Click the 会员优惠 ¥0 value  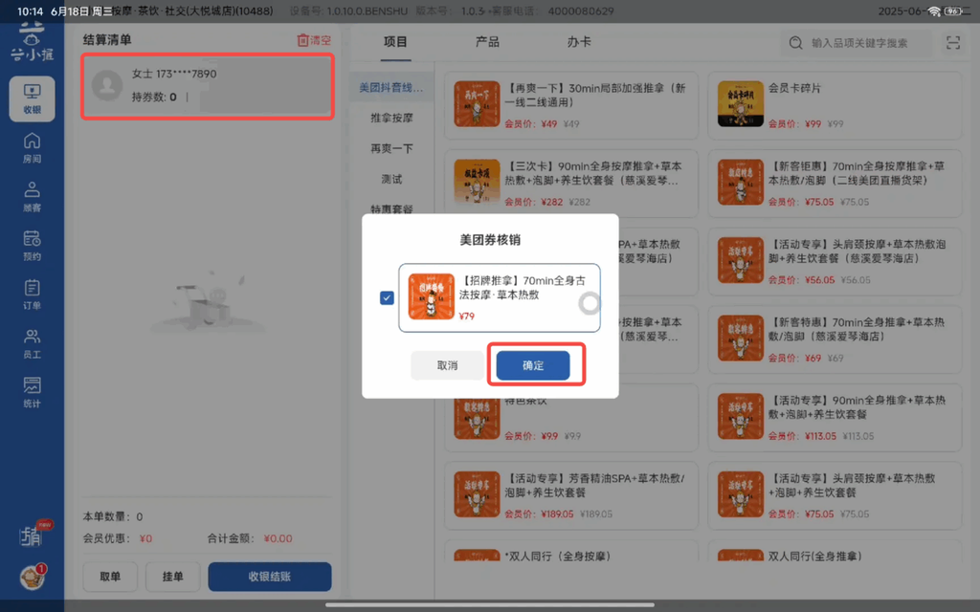coord(145,538)
